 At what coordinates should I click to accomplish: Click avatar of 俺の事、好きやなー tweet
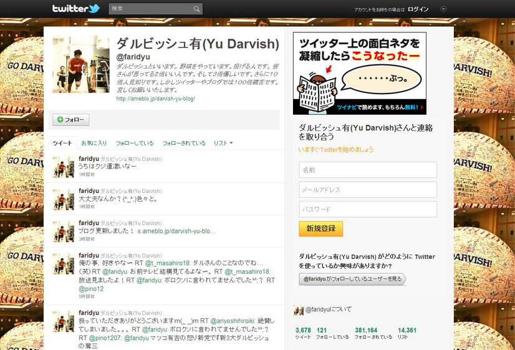[x=64, y=264]
